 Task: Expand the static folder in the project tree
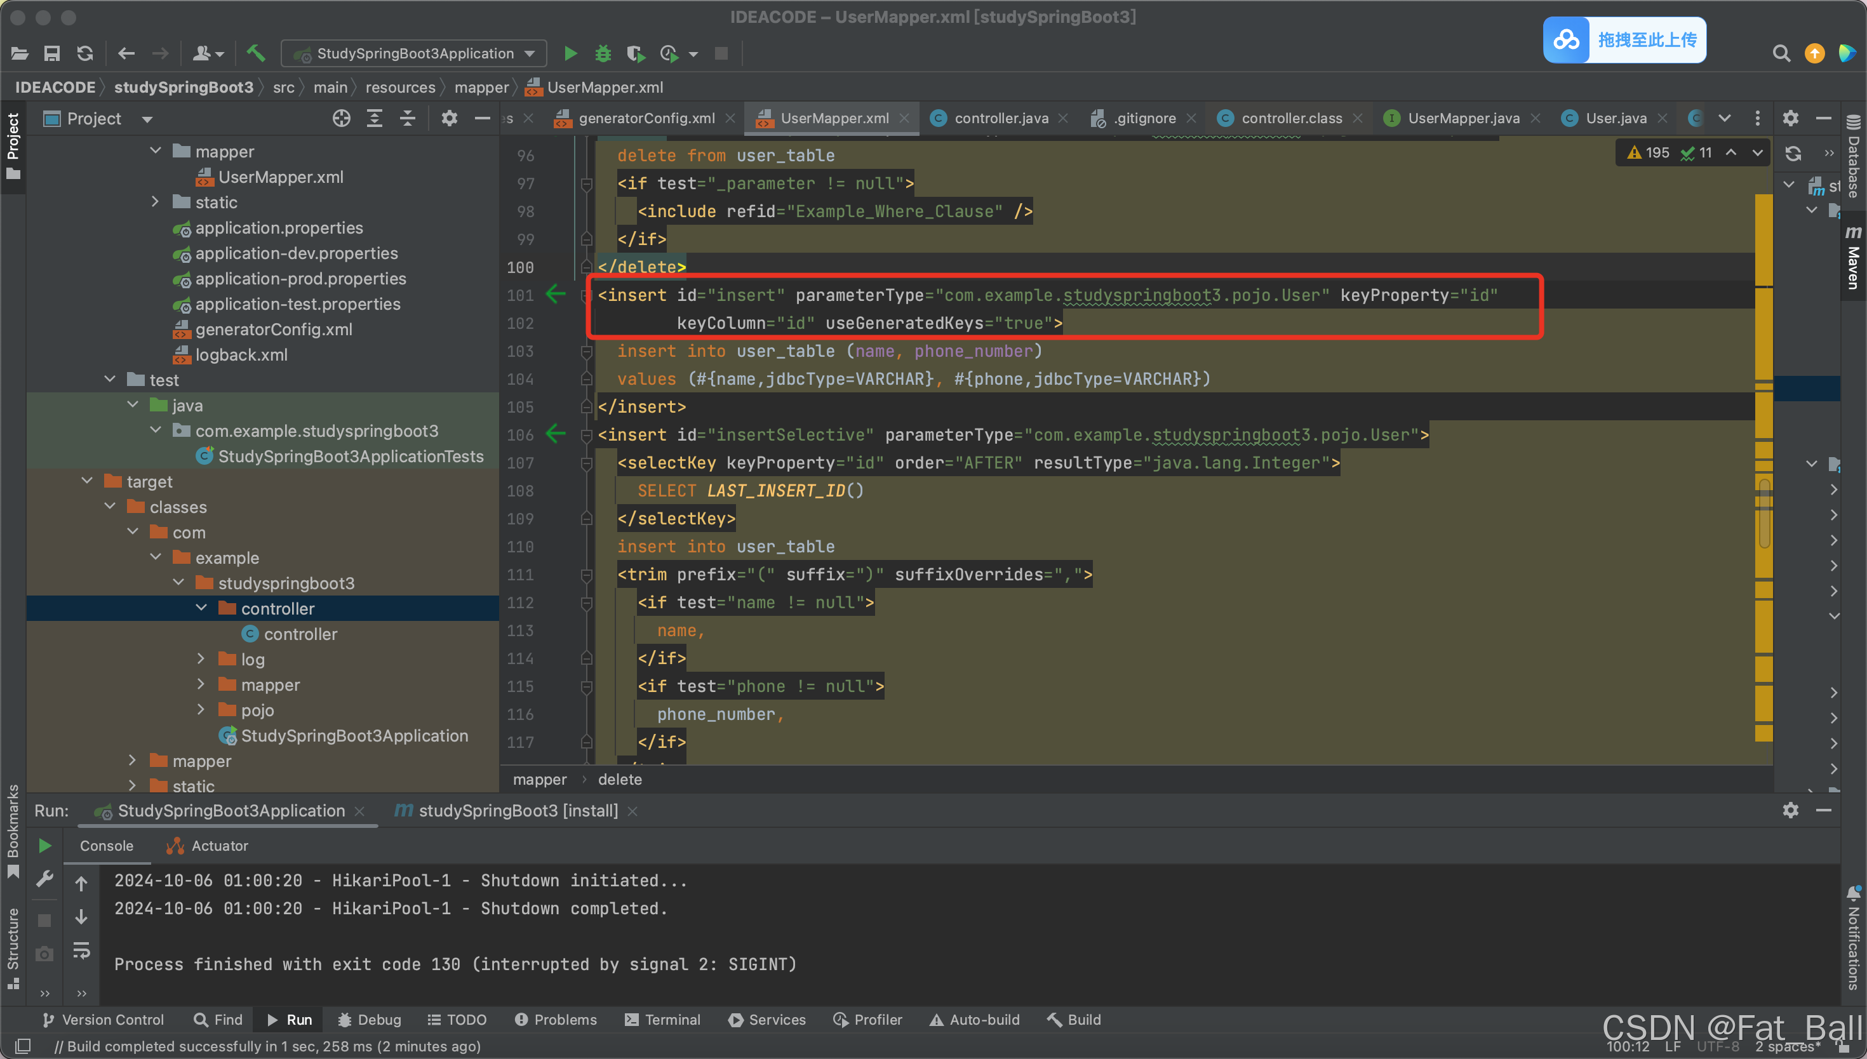click(x=155, y=202)
